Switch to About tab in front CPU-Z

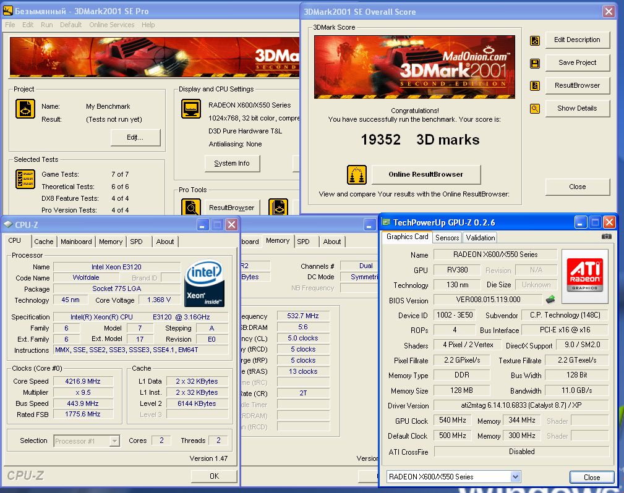click(x=165, y=242)
